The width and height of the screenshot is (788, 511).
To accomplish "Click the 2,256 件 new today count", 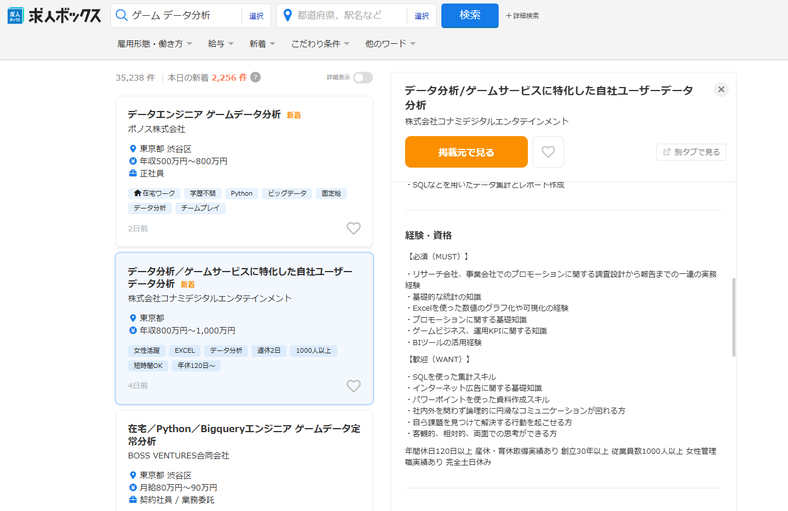I will click(229, 77).
